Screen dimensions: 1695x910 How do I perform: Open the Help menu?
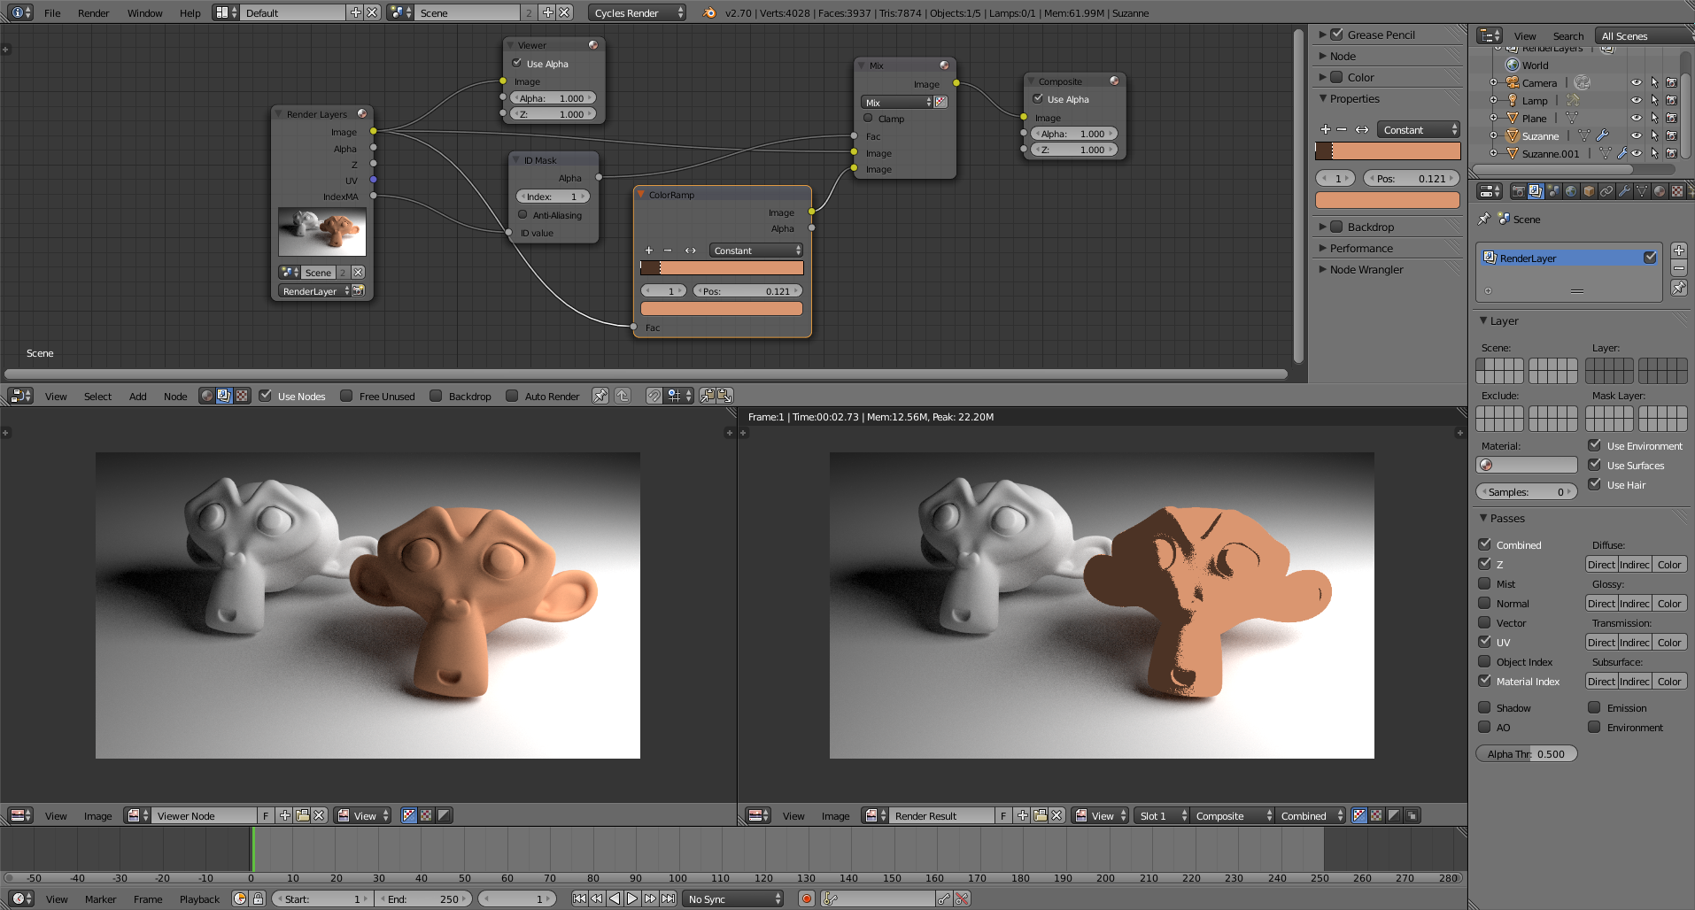(190, 12)
